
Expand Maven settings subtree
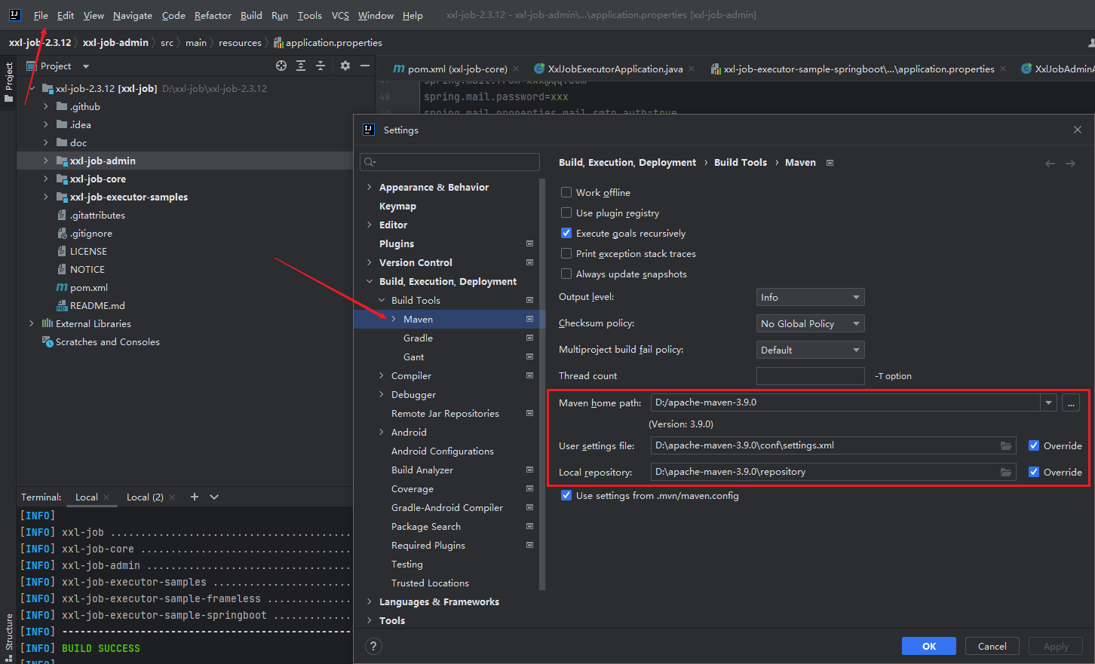coord(393,319)
